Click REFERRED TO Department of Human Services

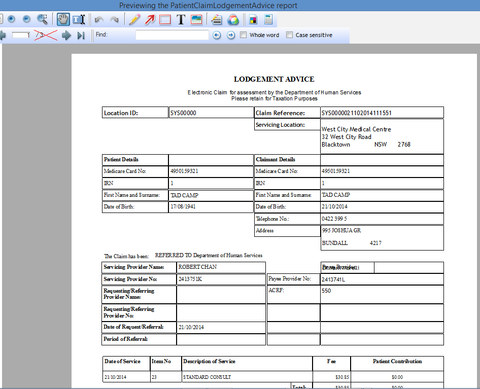click(209, 255)
